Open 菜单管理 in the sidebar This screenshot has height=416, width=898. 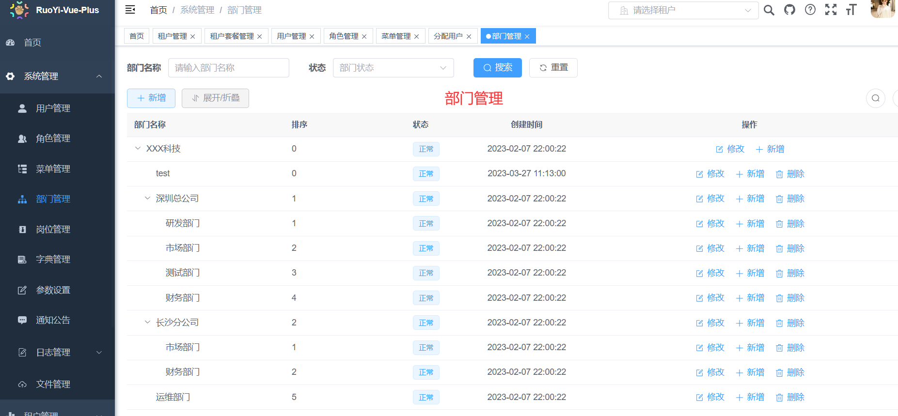[57, 169]
